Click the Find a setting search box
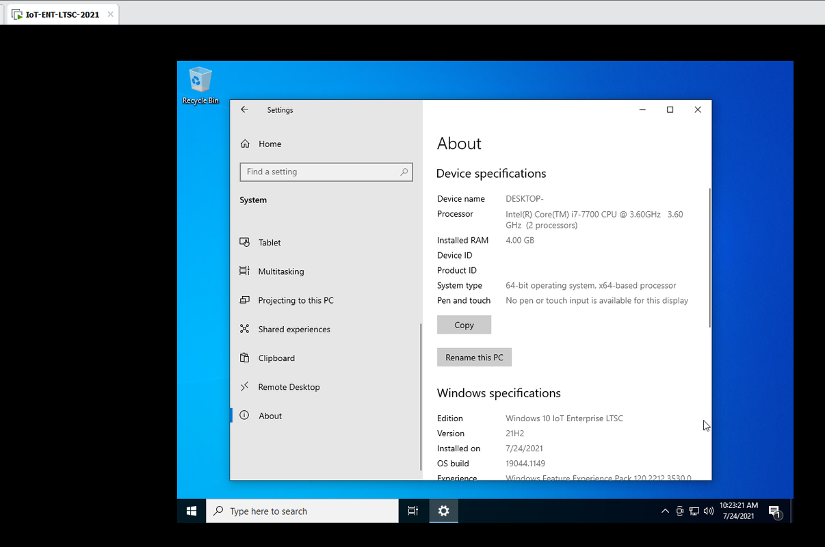This screenshot has height=547, width=825. 326,172
